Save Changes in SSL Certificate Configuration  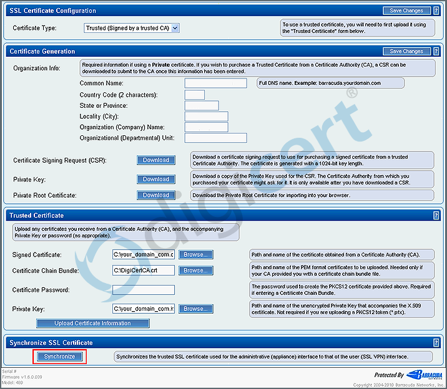pyautogui.click(x=406, y=11)
